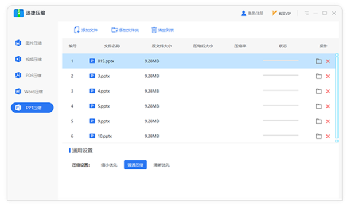
Task: Select file name 4.pptx
Action: coord(104,91)
